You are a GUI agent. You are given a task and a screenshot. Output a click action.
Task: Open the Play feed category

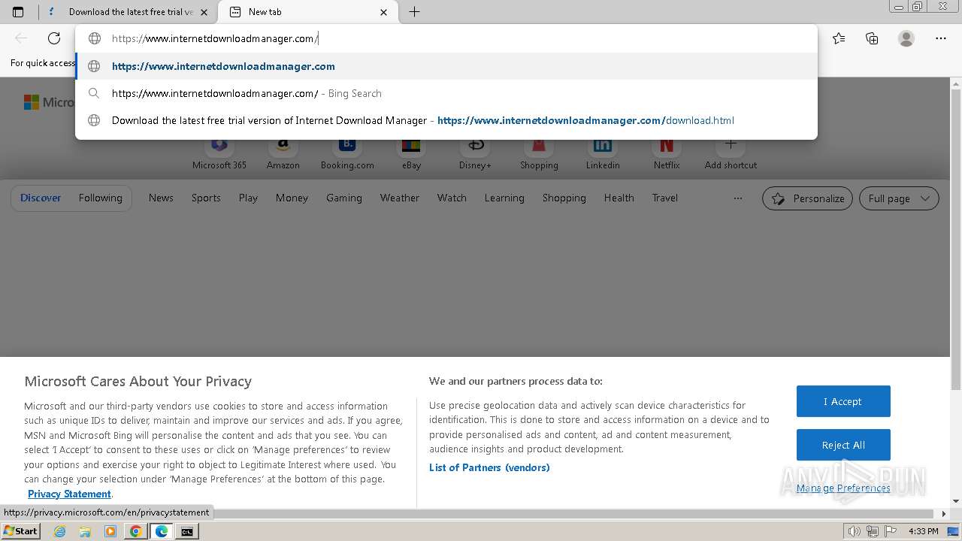click(x=248, y=198)
